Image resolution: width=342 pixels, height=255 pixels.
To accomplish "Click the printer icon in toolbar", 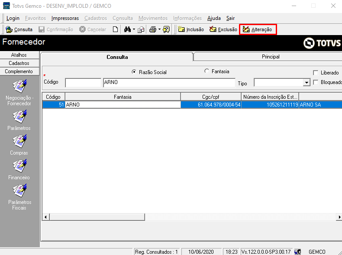I will click(153, 29).
